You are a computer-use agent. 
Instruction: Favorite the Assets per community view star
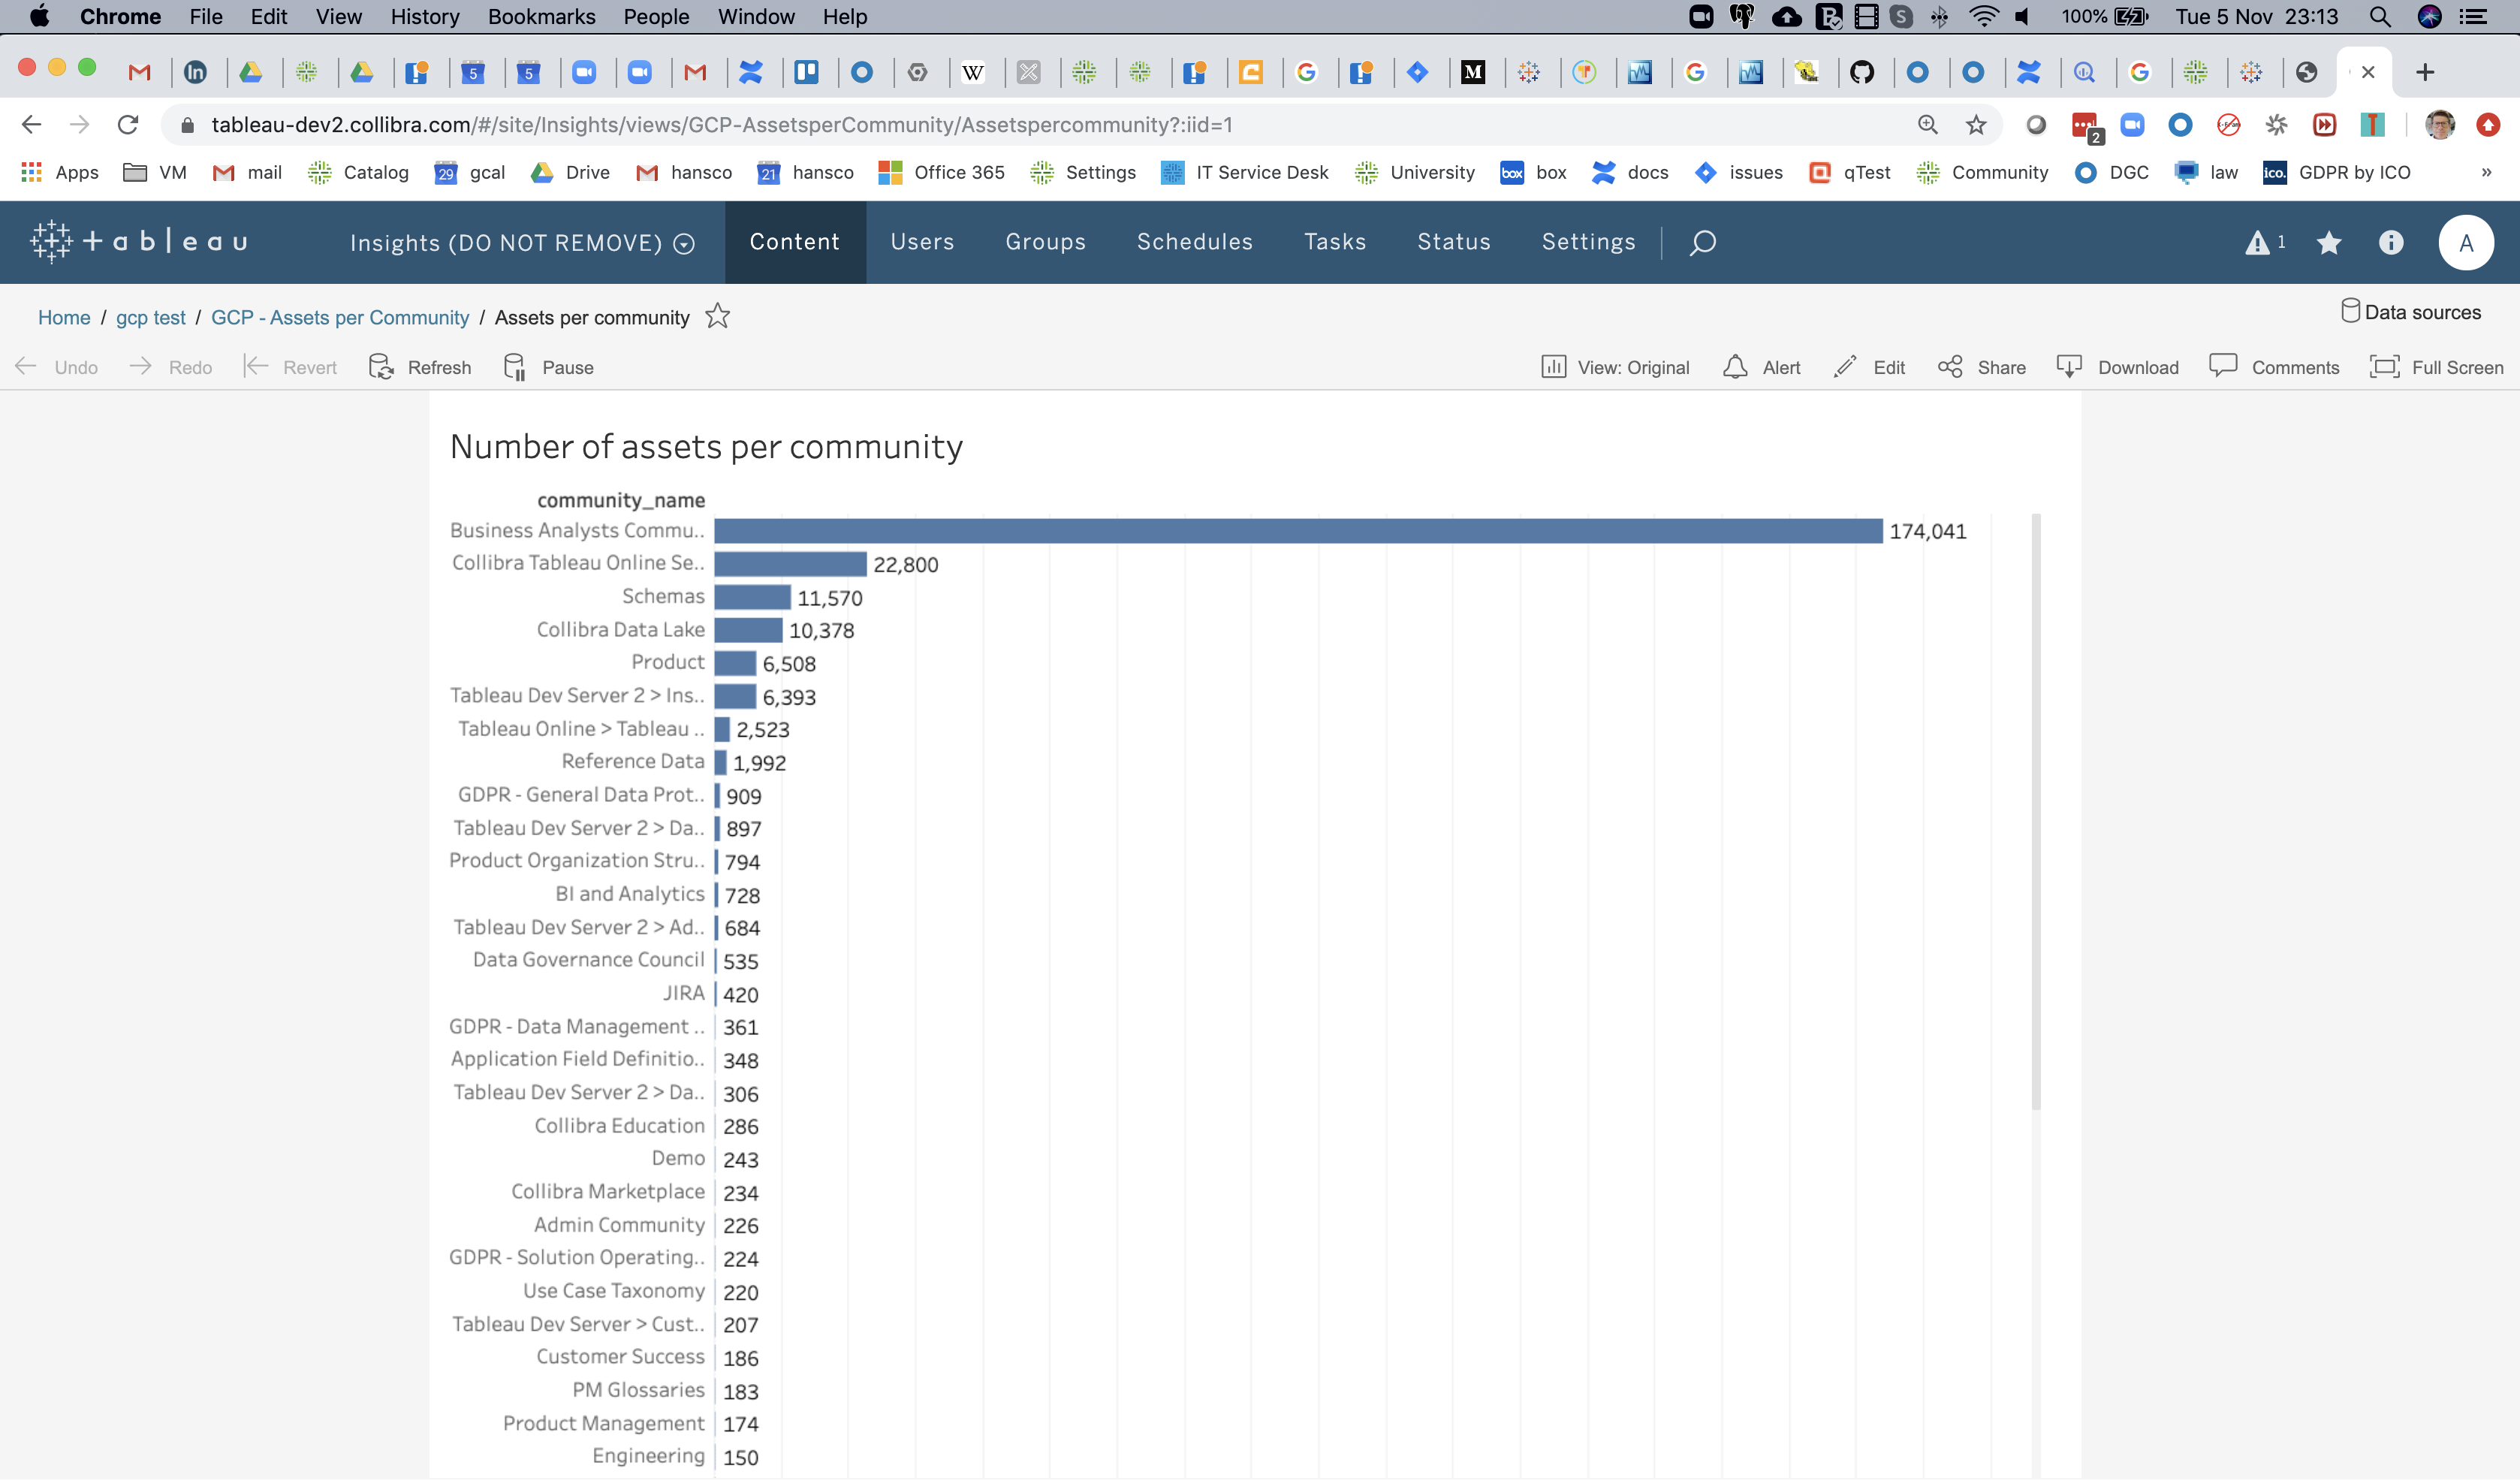(x=717, y=316)
